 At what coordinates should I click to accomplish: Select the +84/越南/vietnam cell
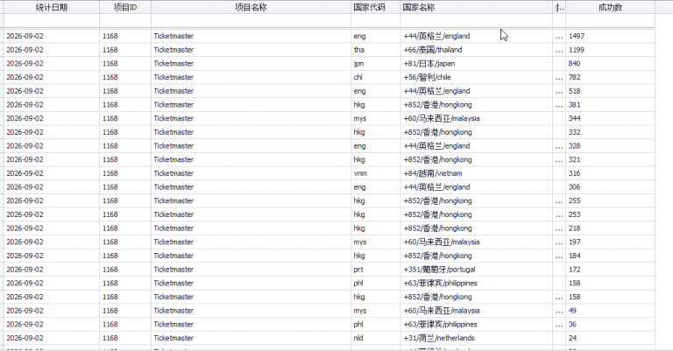point(477,173)
